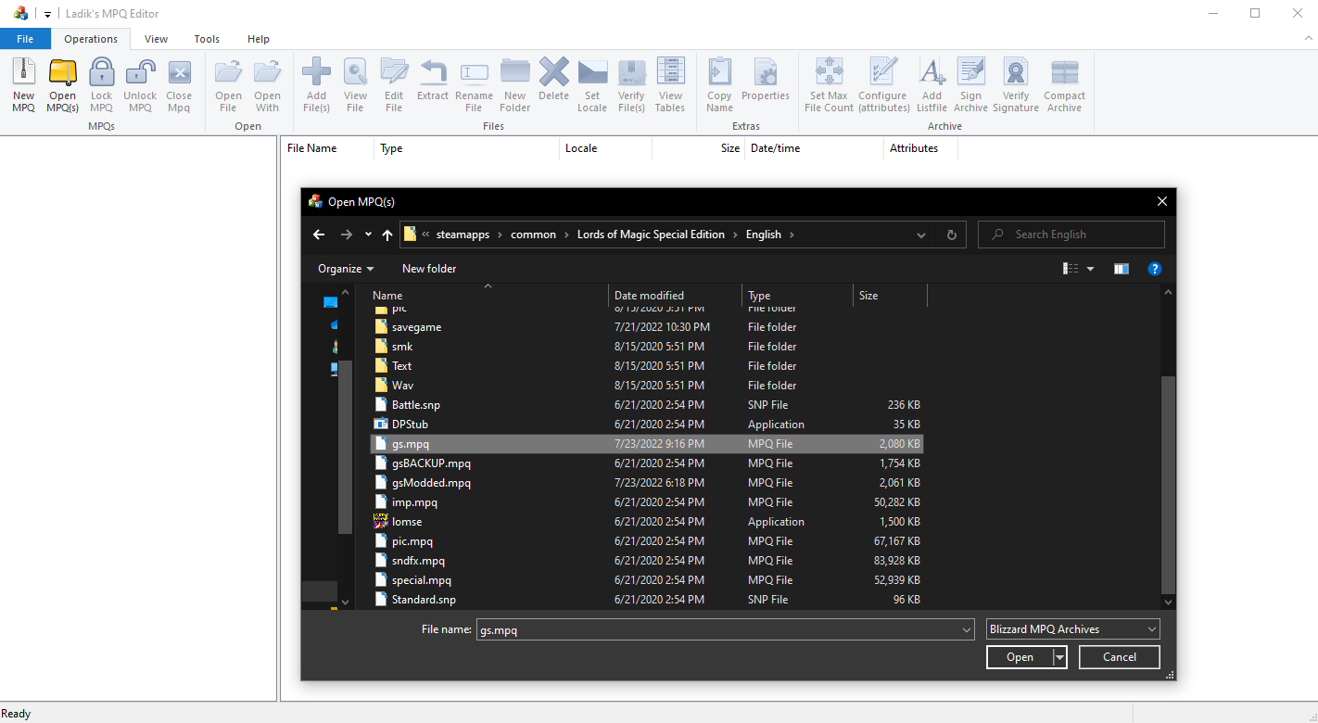This screenshot has width=1318, height=723.
Task: Open the recent locations dropdown arrow
Action: pyautogui.click(x=368, y=235)
